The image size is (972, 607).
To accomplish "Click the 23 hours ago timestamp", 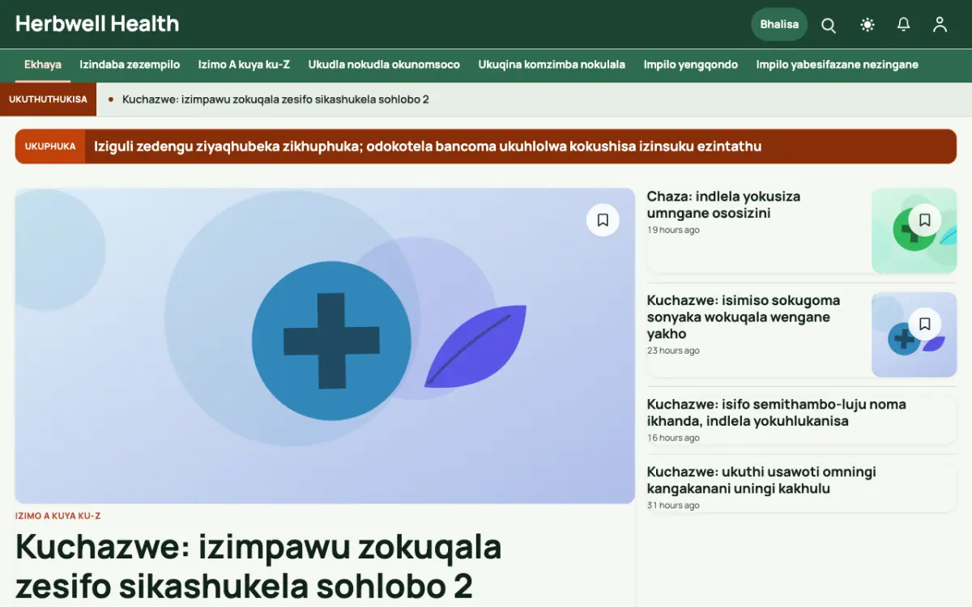I will tap(673, 351).
